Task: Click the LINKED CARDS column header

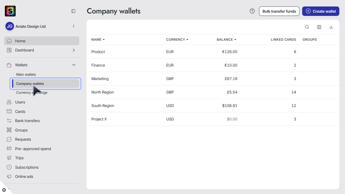Action: [284, 40]
